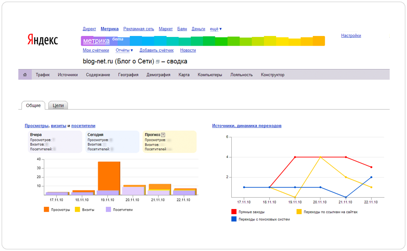Click the red Прямые заходы legend swatch
The image size is (407, 251).
click(x=234, y=212)
